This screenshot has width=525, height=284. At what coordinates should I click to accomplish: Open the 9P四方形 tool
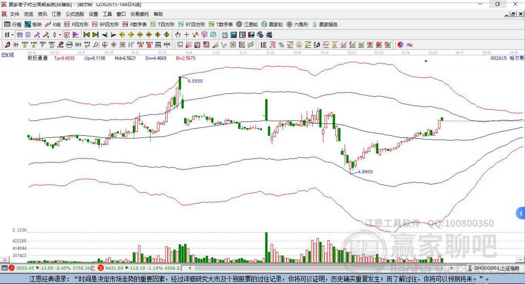coord(106,25)
